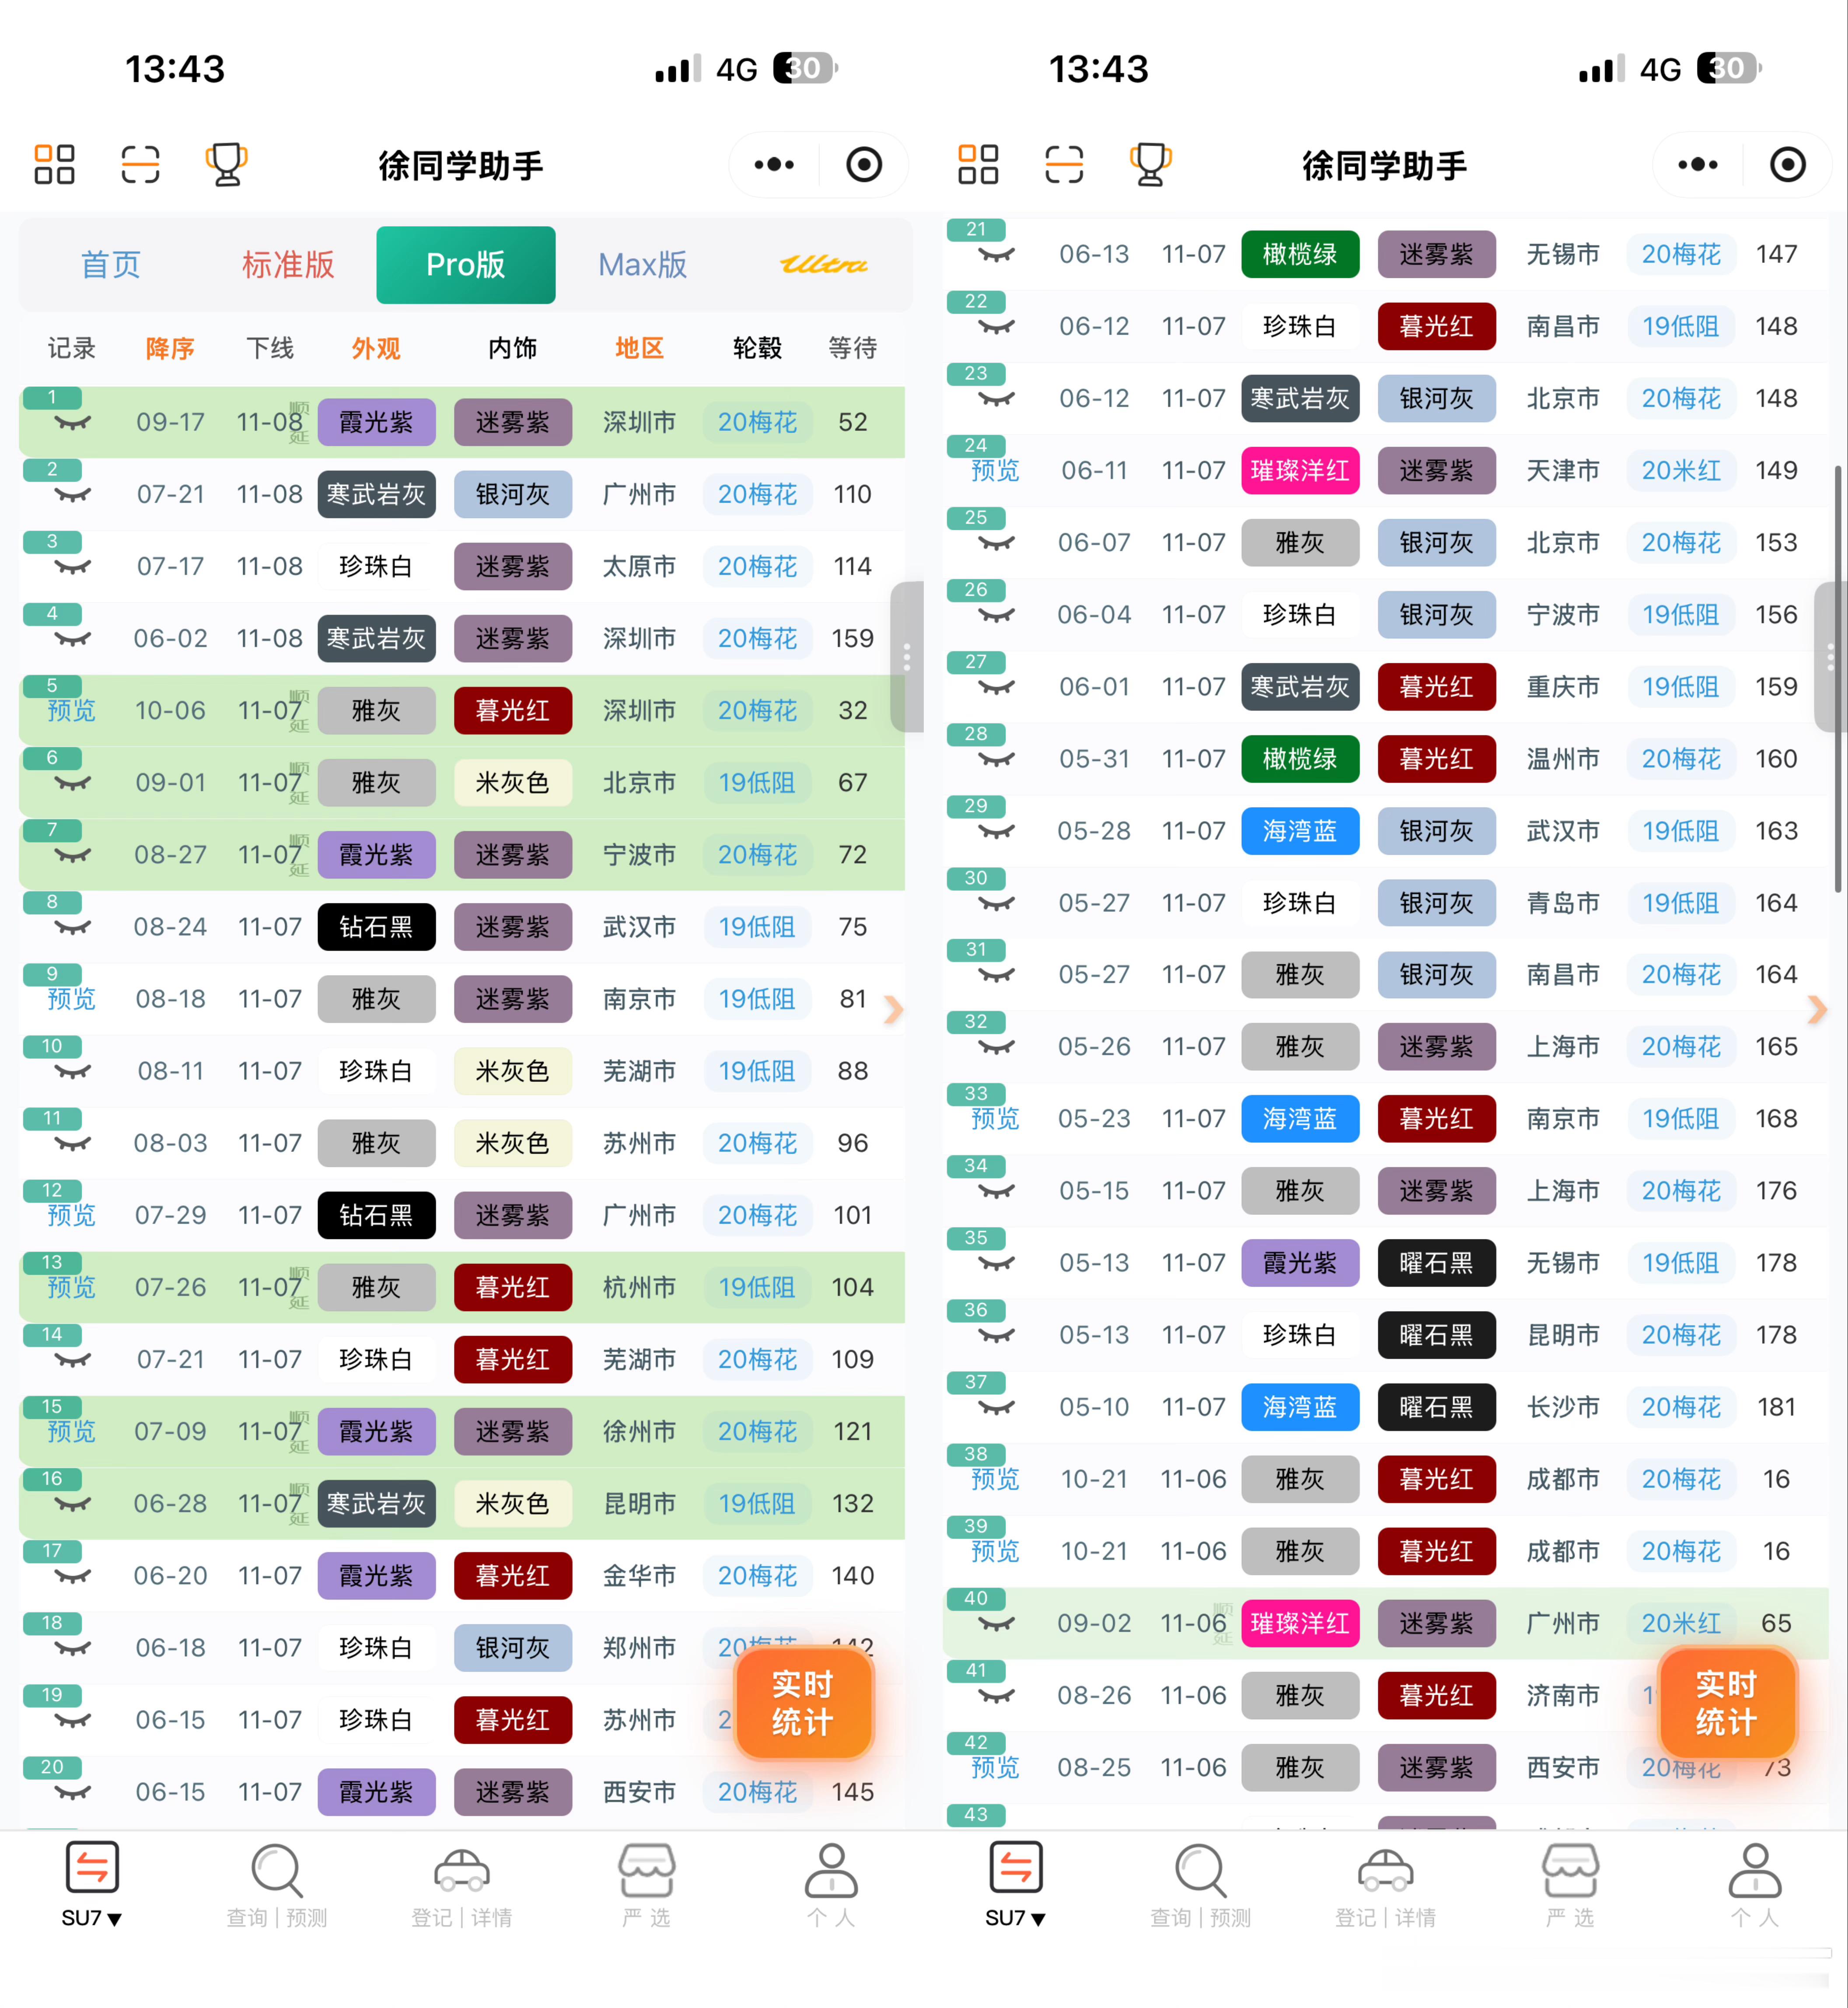Tap the three-dot more menu in left header

click(774, 165)
